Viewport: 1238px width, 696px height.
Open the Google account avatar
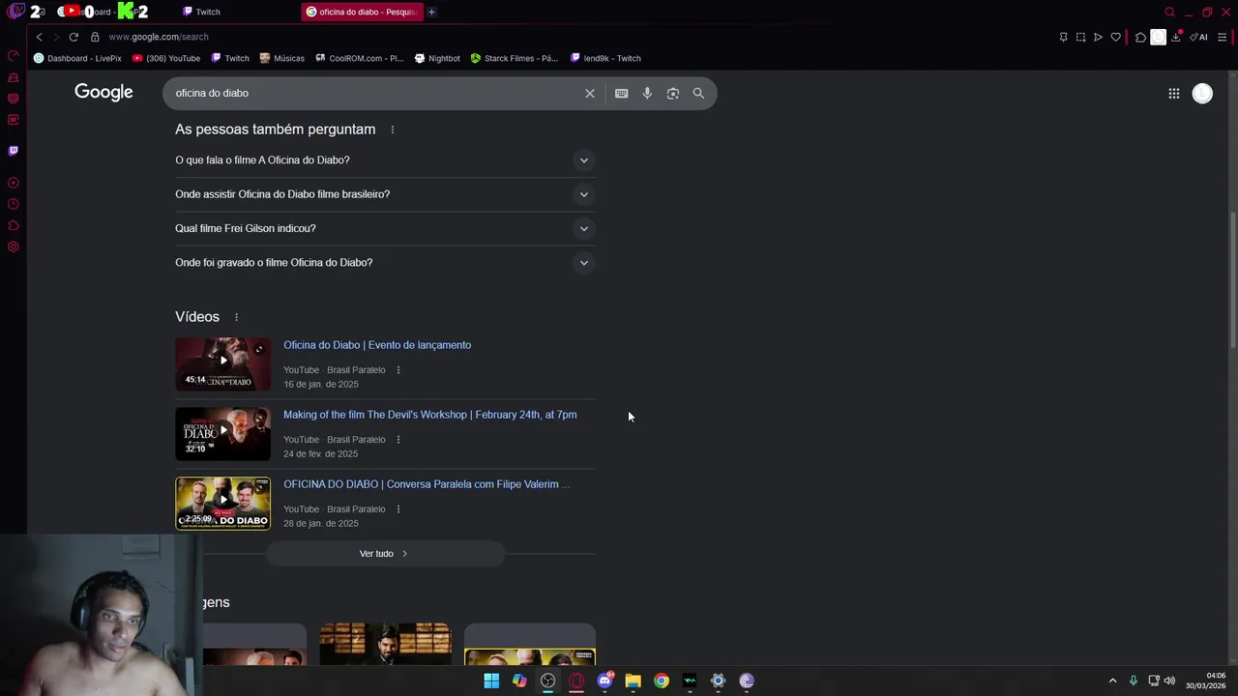click(x=1202, y=93)
